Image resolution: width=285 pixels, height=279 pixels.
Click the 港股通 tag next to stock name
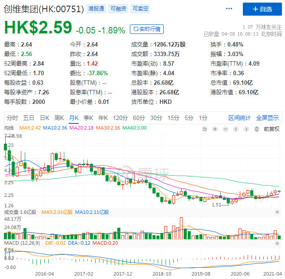point(96,9)
